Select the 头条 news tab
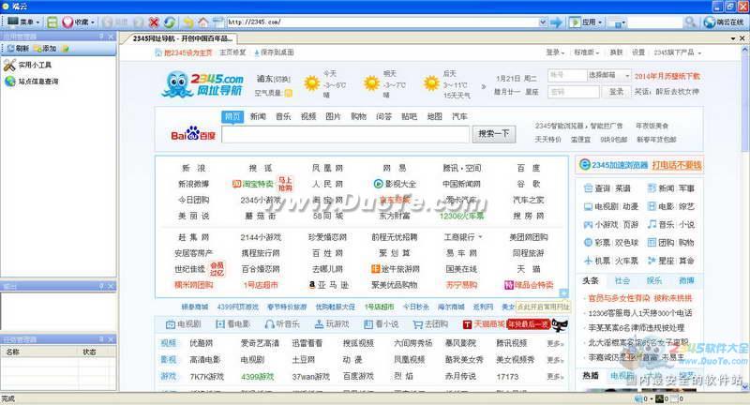The image size is (750, 405). [591, 280]
